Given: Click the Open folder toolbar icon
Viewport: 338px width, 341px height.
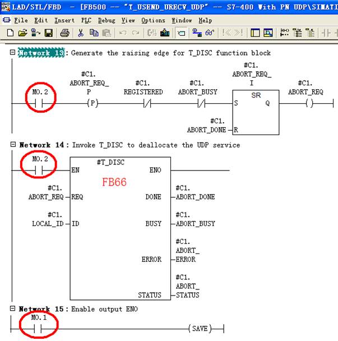Looking at the screenshot, I should 22,33.
